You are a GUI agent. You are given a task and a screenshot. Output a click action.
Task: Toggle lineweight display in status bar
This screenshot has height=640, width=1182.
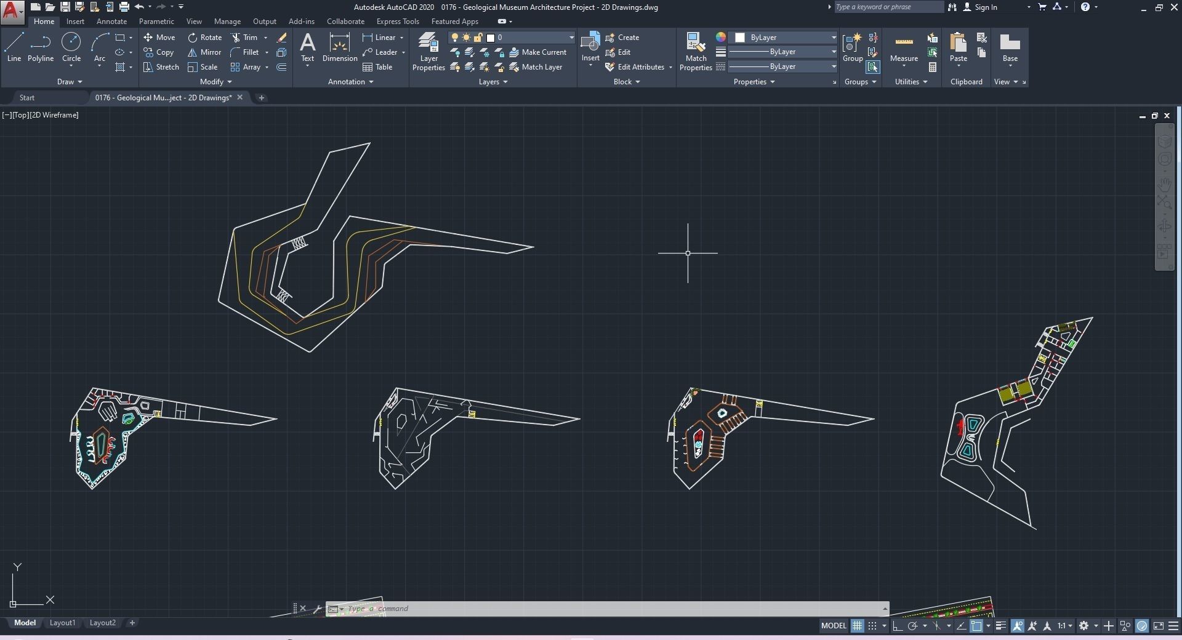1001,626
